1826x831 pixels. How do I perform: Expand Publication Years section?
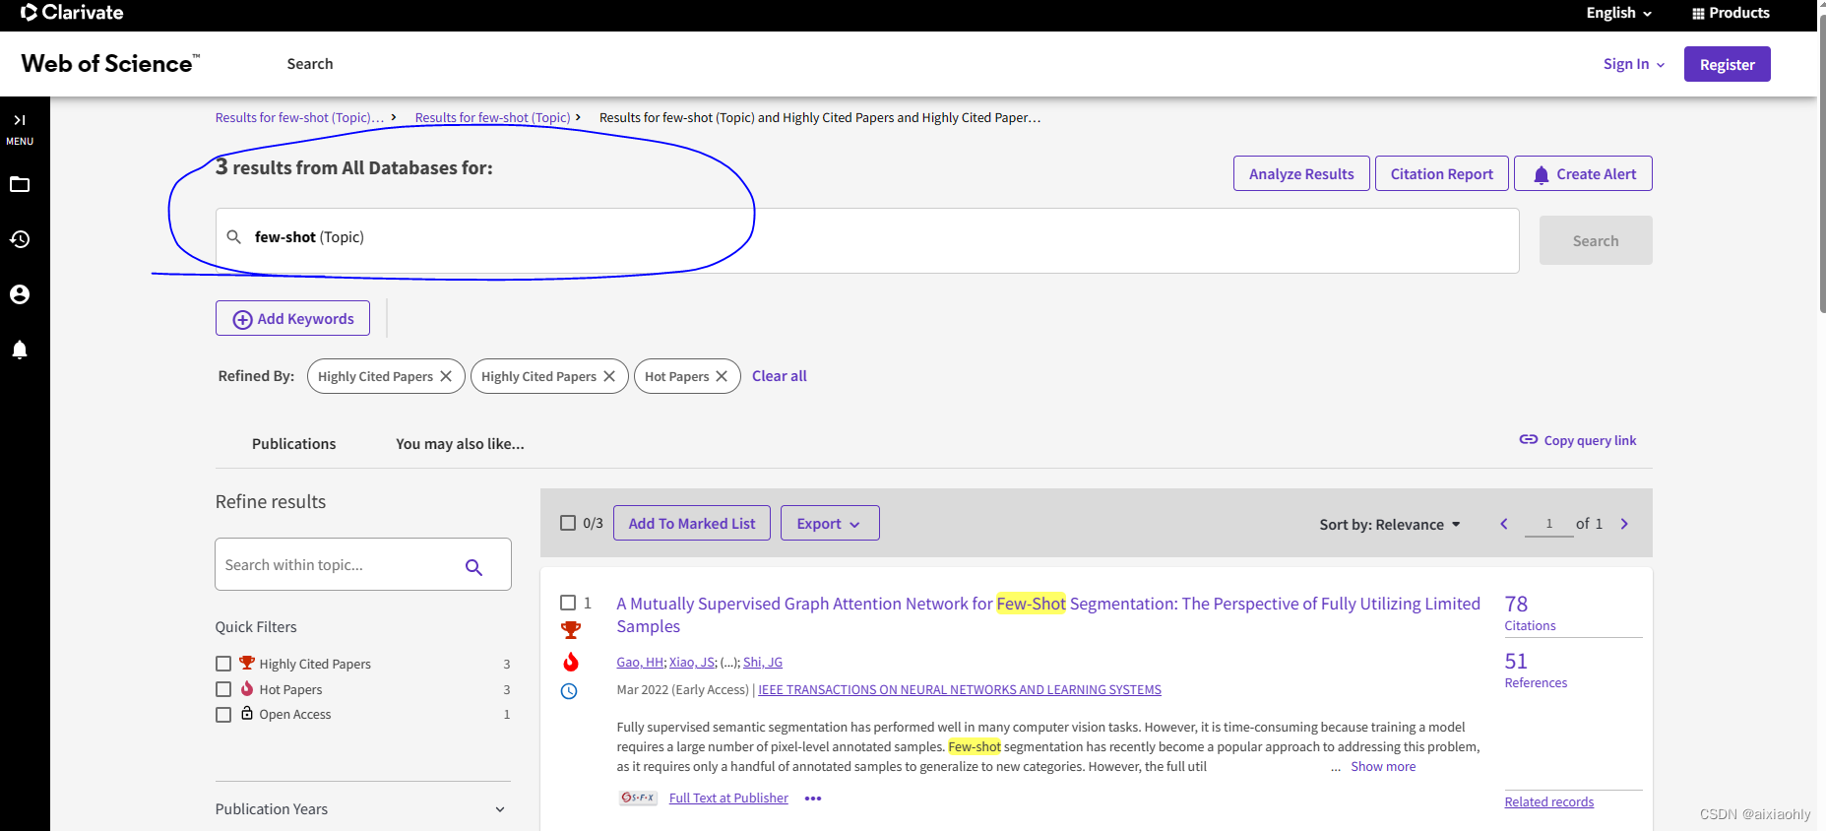coord(362,809)
